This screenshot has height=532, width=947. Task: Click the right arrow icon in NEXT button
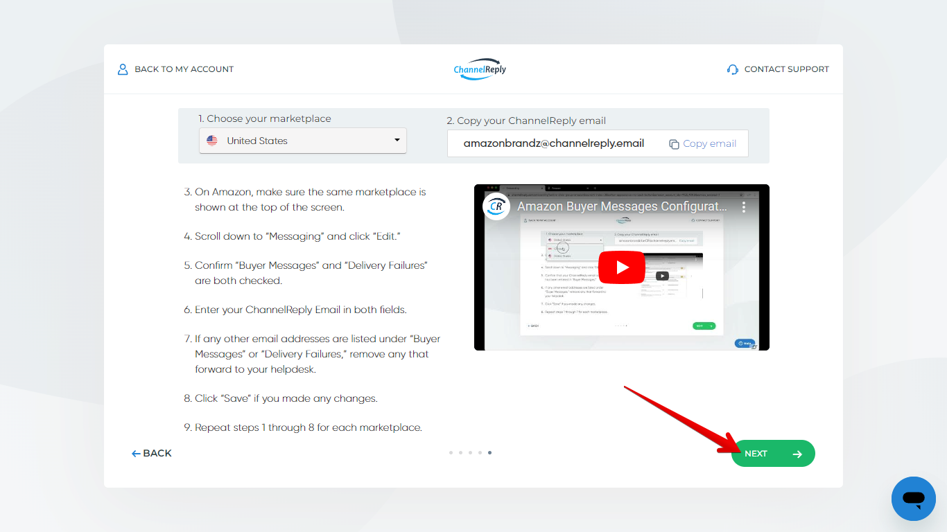coord(797,454)
